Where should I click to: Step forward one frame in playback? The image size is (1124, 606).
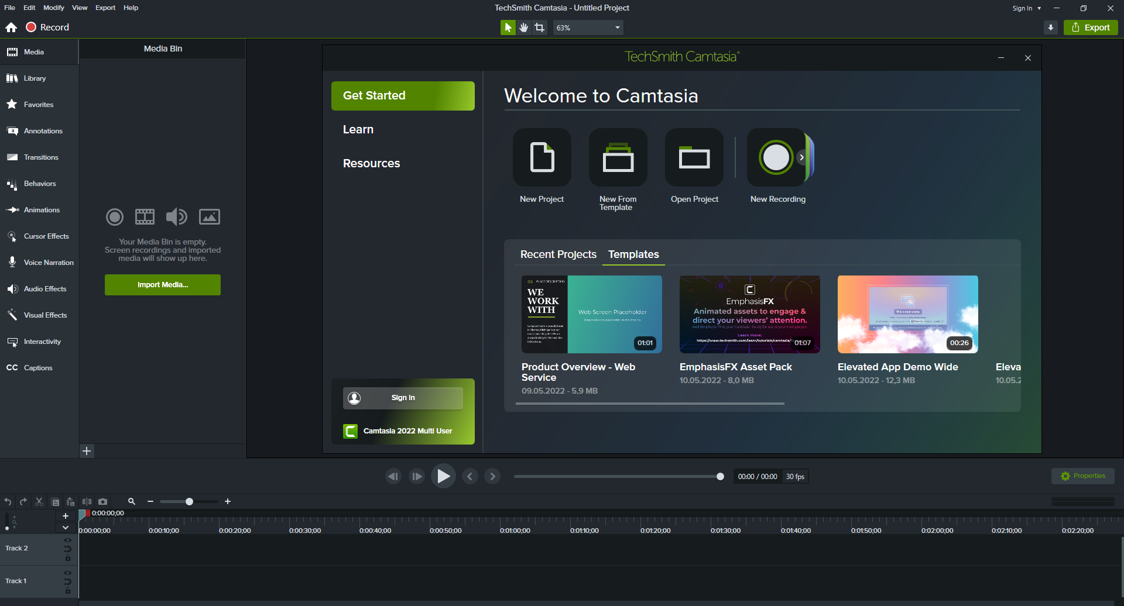[417, 477]
